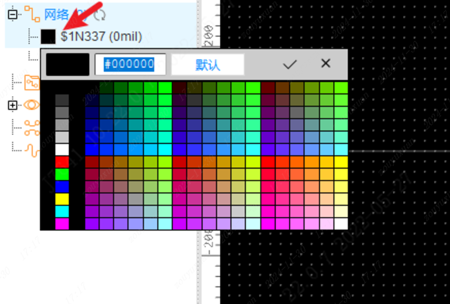Screen dimensions: 450x304
Task: Click the 默认 (Default) button
Action: tap(208, 65)
